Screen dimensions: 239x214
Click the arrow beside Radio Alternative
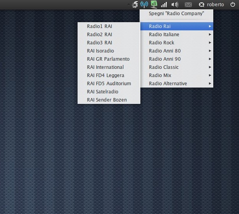(x=210, y=84)
